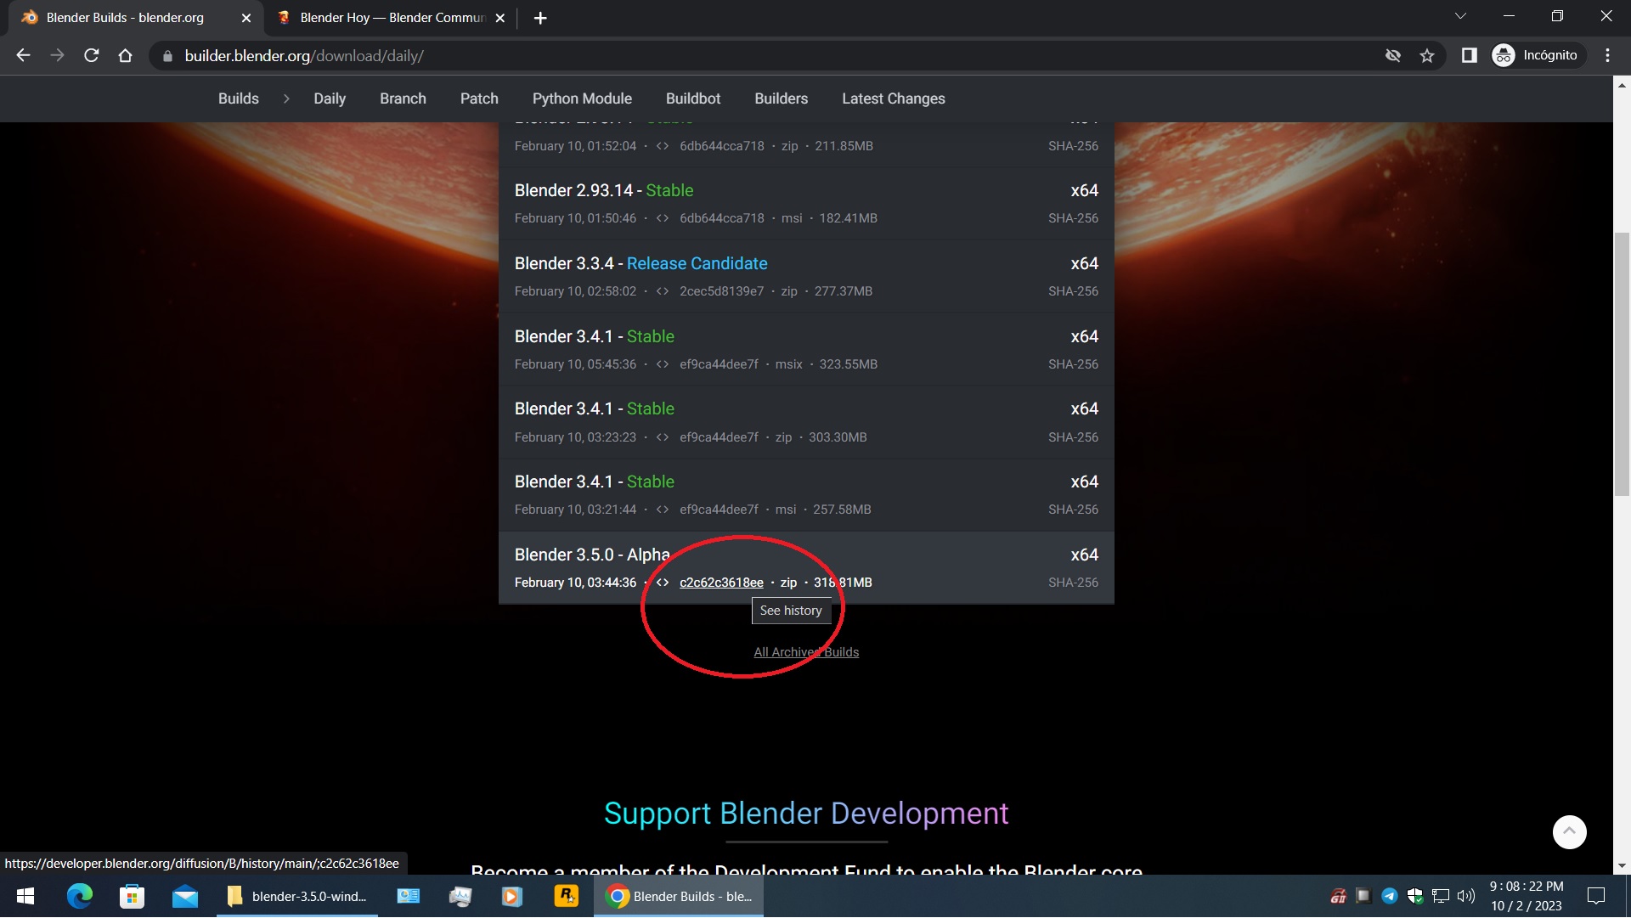Launch Microsoft Edge from the taskbar
Image resolution: width=1631 pixels, height=918 pixels.
pyautogui.click(x=79, y=896)
